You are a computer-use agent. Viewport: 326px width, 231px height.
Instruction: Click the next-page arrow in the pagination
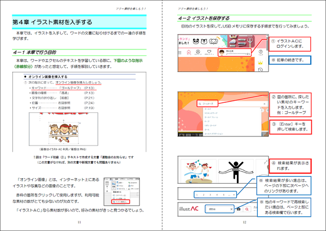pos(234,195)
